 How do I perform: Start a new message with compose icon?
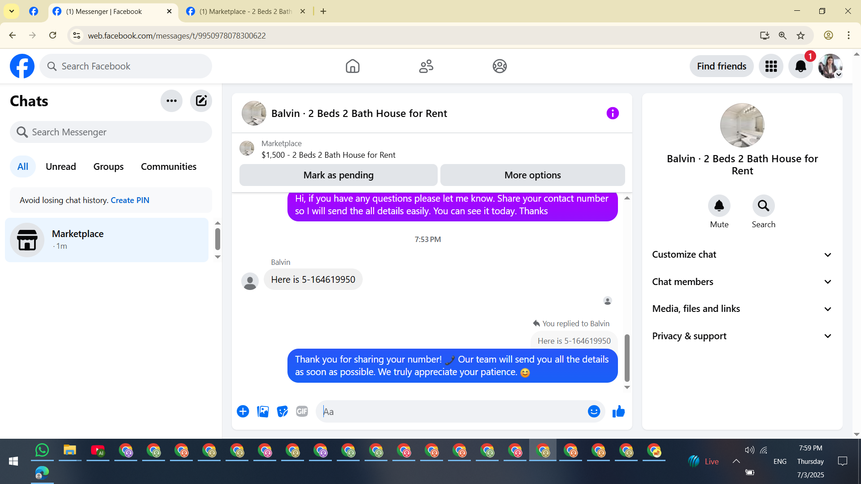click(x=201, y=101)
